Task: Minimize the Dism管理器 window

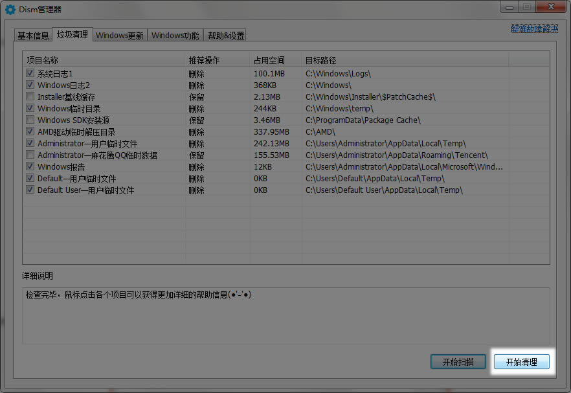Action: click(509, 6)
